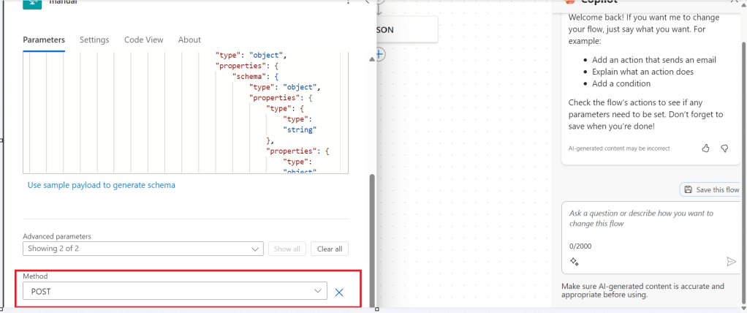Click the sparkle icon in Copilot input
Screen dimensions: 747x313
[575, 262]
